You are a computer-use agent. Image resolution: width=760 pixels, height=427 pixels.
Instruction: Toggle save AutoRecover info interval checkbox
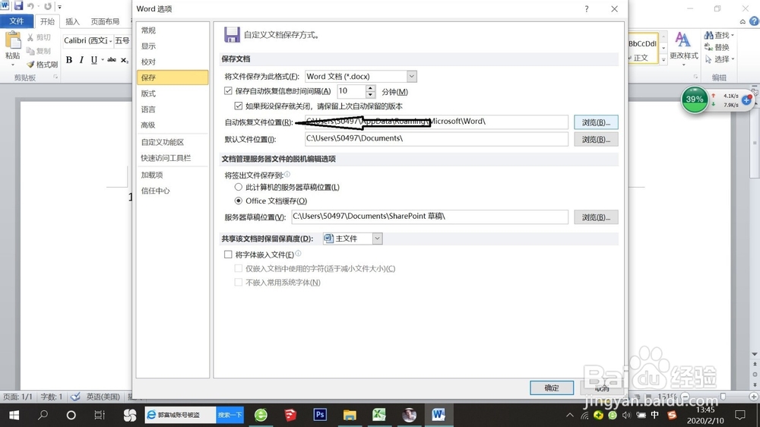coord(228,90)
